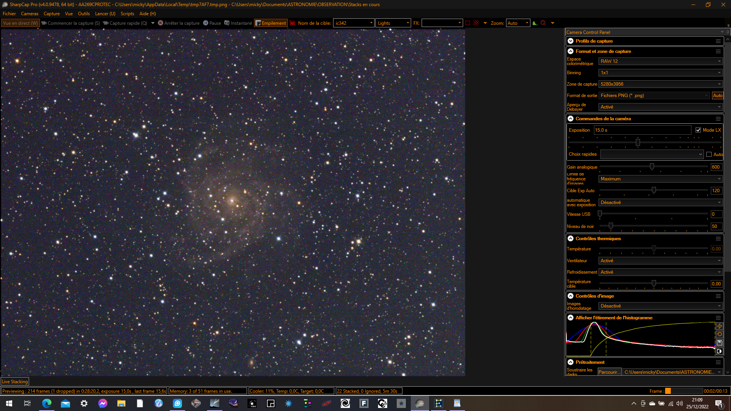Viewport: 731px width, 411px height.
Task: Click the FX selection area rectangle icon
Action: click(x=468, y=23)
